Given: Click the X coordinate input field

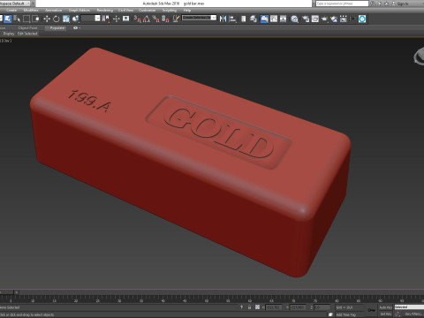Looking at the screenshot, I should (274, 307).
